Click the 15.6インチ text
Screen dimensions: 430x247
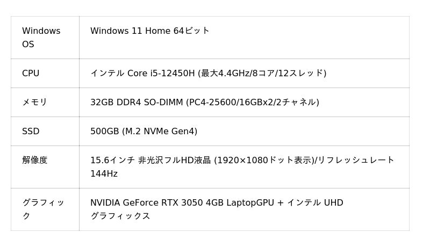[x=112, y=161]
